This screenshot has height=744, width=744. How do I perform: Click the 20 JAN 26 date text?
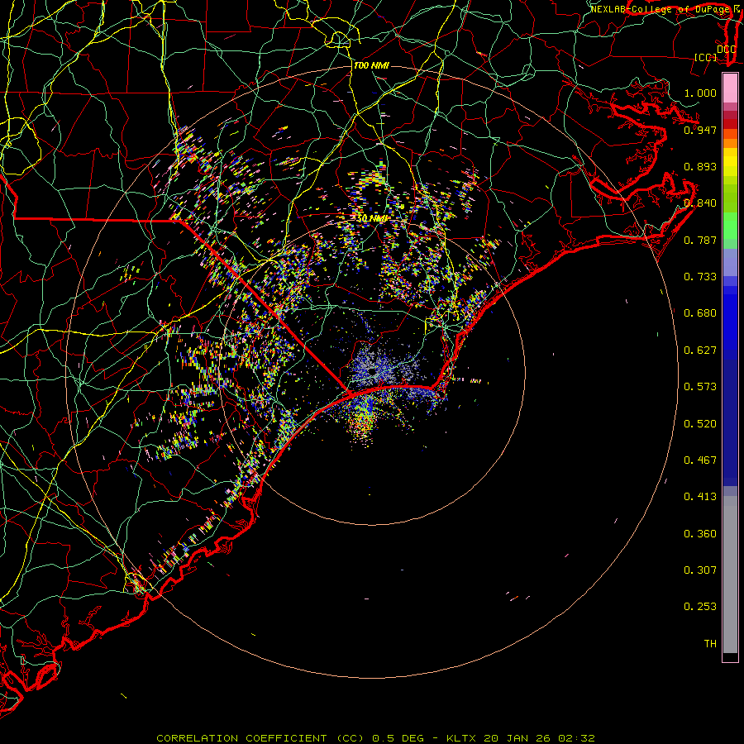[x=516, y=738]
